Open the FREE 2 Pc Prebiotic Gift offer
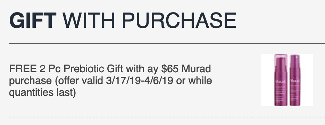The height and width of the screenshot is (125, 325). tap(110, 81)
